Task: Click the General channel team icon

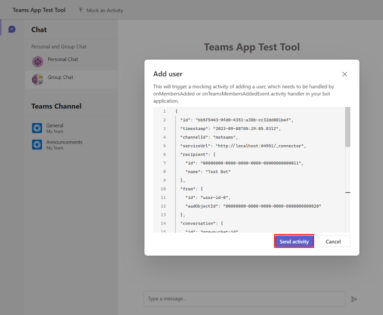Action: [x=37, y=128]
